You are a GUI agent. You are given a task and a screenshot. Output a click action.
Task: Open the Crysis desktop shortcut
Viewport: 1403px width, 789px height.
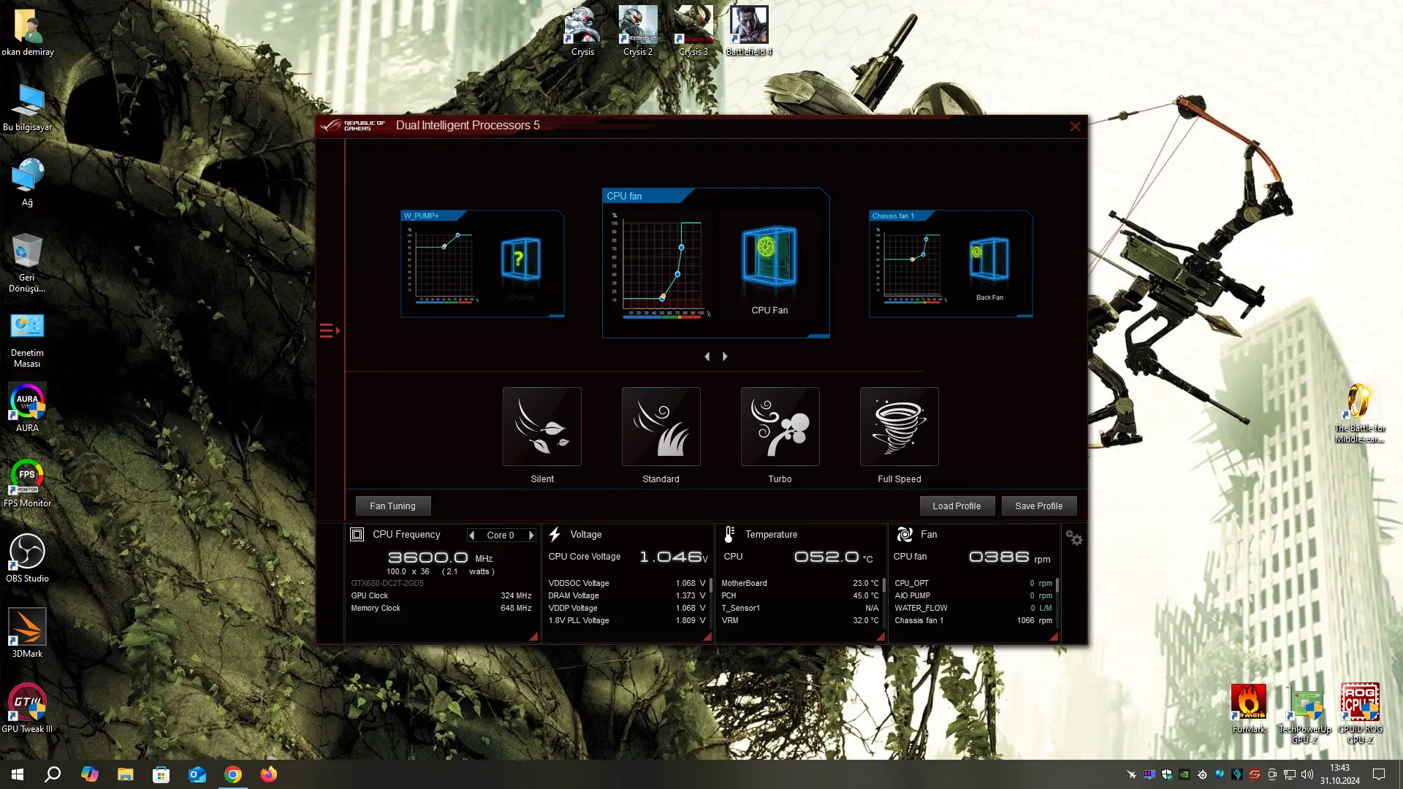(582, 31)
